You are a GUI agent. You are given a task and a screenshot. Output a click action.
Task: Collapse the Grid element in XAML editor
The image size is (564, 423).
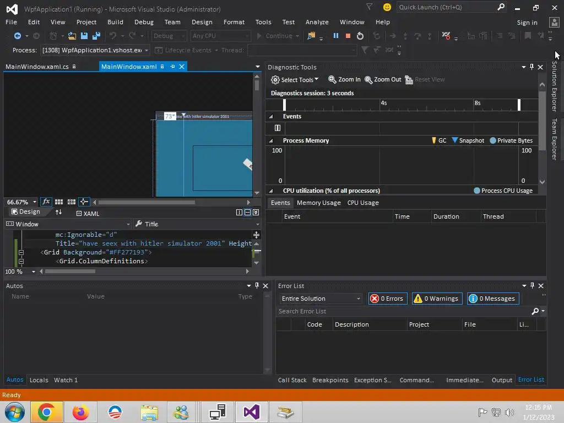pos(21,252)
